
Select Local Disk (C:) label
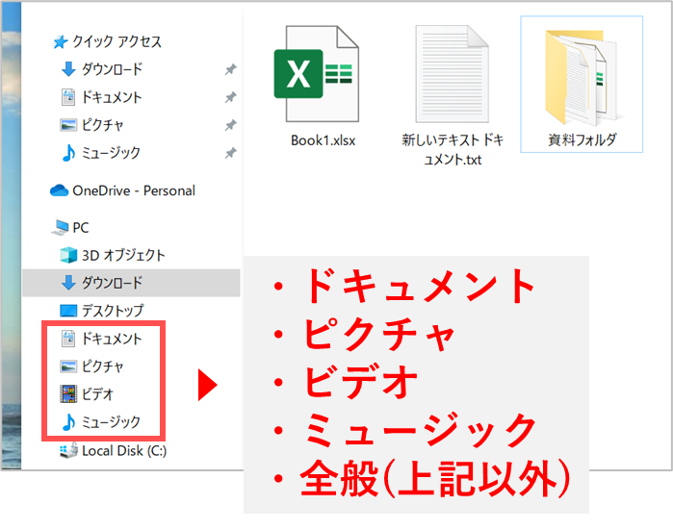click(x=124, y=451)
